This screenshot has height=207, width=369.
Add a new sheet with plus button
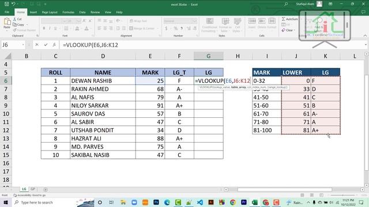(46, 189)
